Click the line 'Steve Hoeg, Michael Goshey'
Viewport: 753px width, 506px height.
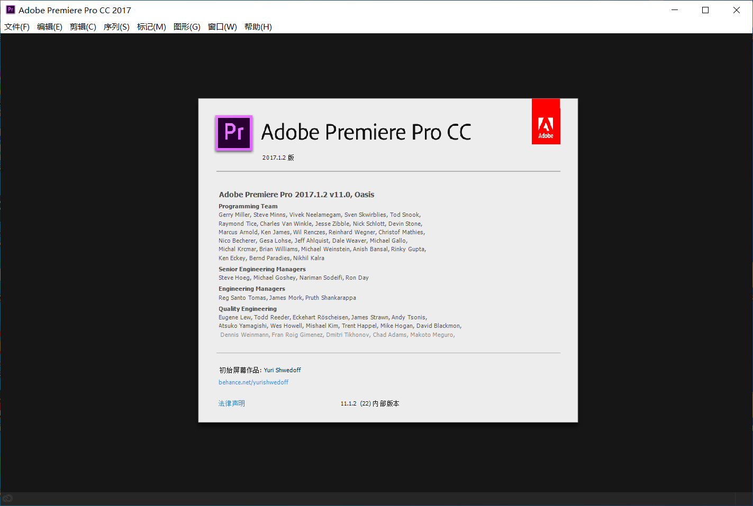pos(294,278)
